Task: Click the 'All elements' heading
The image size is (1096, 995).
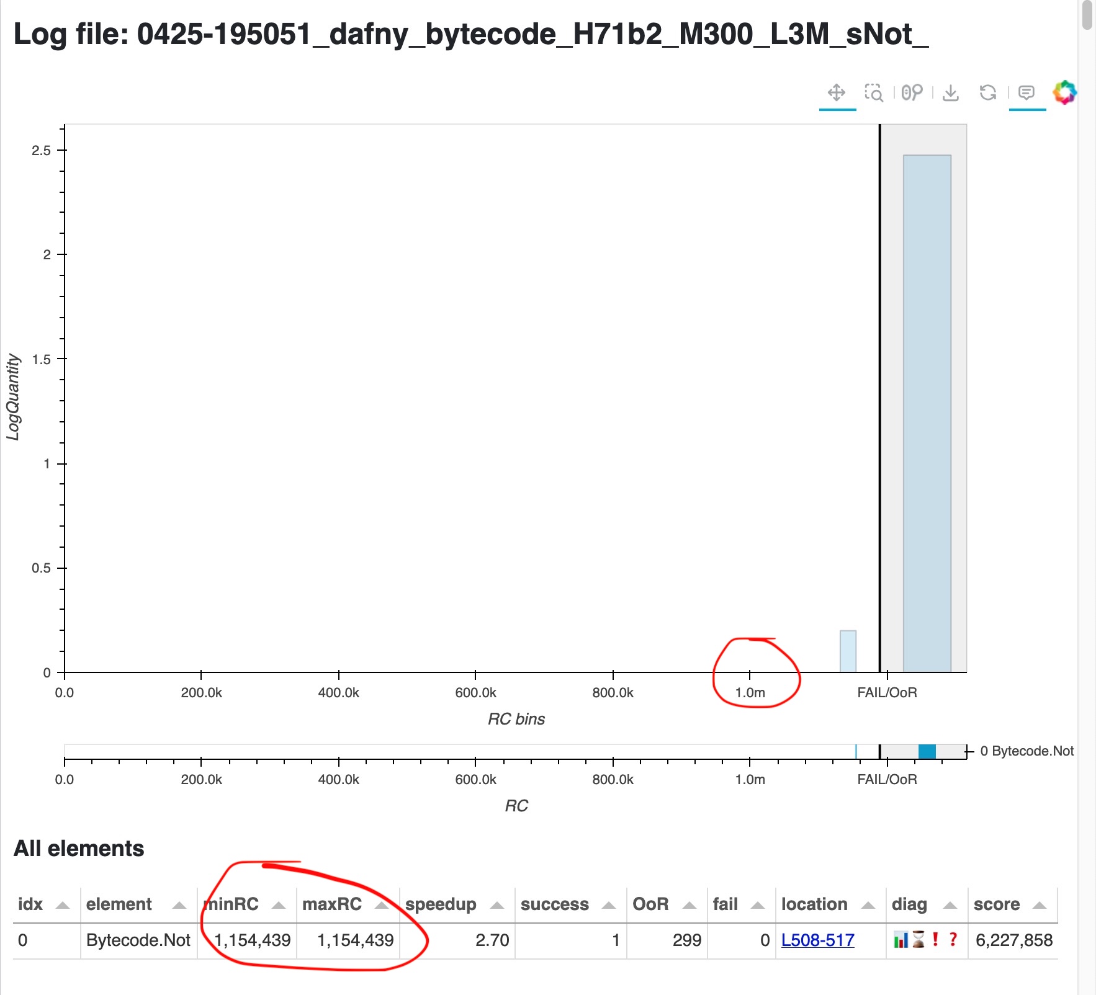Action: (79, 849)
